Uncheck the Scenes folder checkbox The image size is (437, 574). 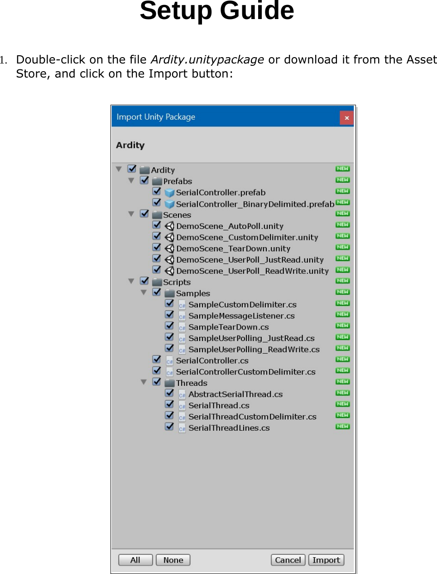tap(144, 214)
